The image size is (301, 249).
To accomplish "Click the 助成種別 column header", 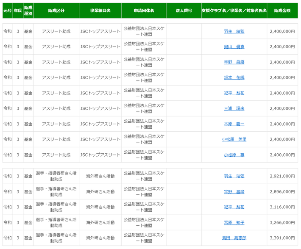I will point(28,11).
